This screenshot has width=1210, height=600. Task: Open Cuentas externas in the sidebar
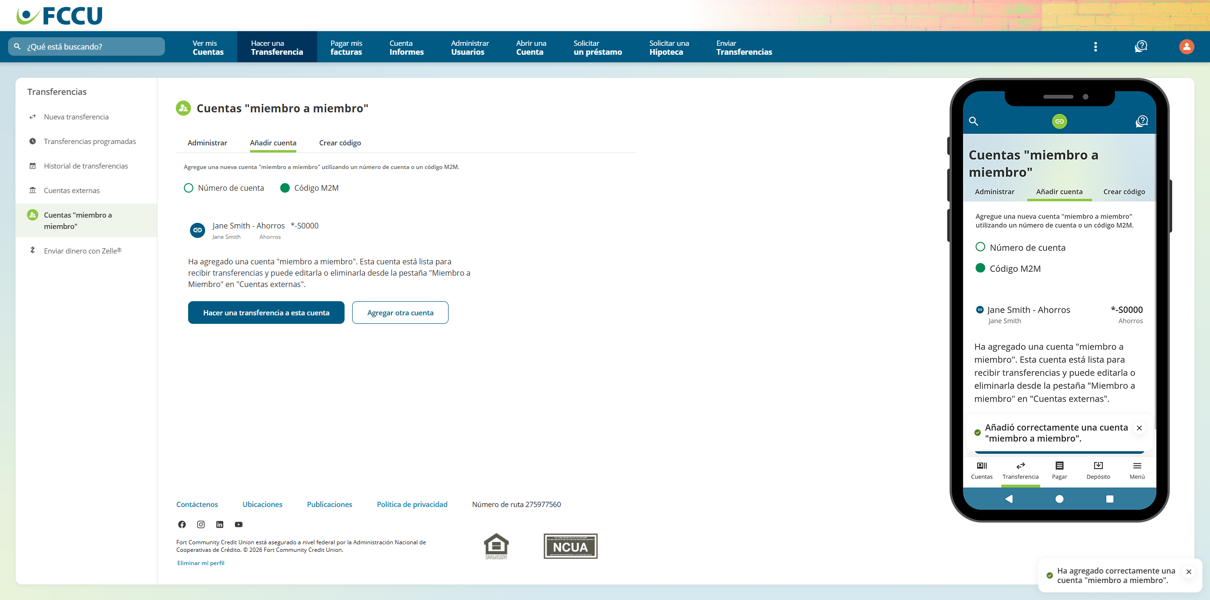(86, 190)
